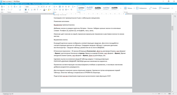Screen dimensions: 177x95
Task: Apply the Заголовок 4 style
Action: click(114, 8)
